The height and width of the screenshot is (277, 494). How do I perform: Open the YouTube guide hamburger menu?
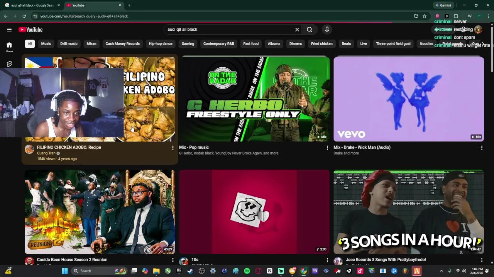tap(9, 30)
